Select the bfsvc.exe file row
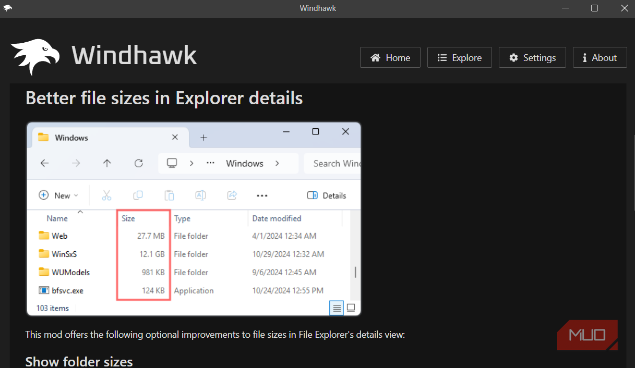Image resolution: width=635 pixels, height=368 pixels. tap(188, 290)
